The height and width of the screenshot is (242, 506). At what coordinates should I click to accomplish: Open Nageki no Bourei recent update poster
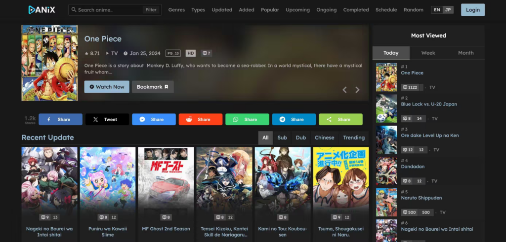point(49,184)
